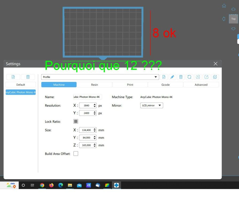Image resolution: width=239 pixels, height=200 pixels.
Task: Increase Resolution X value with up arrow
Action: pyautogui.click(x=95, y=104)
